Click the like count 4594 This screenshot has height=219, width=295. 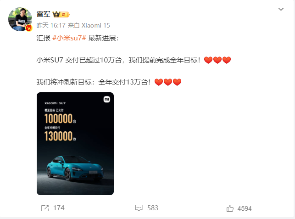tap(245, 208)
